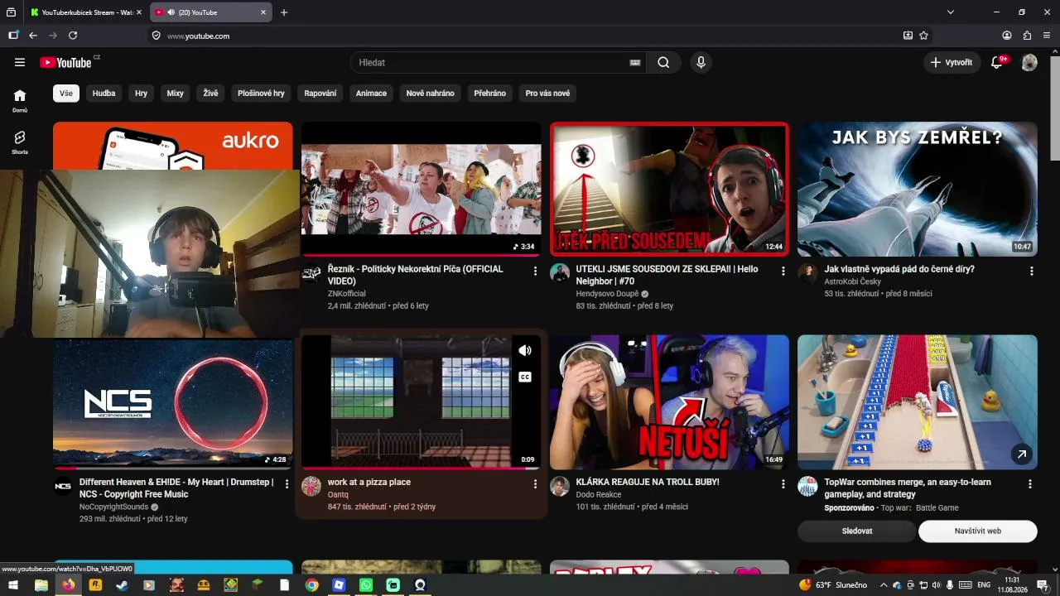Open more options for the NCS My Heart video

point(287,484)
